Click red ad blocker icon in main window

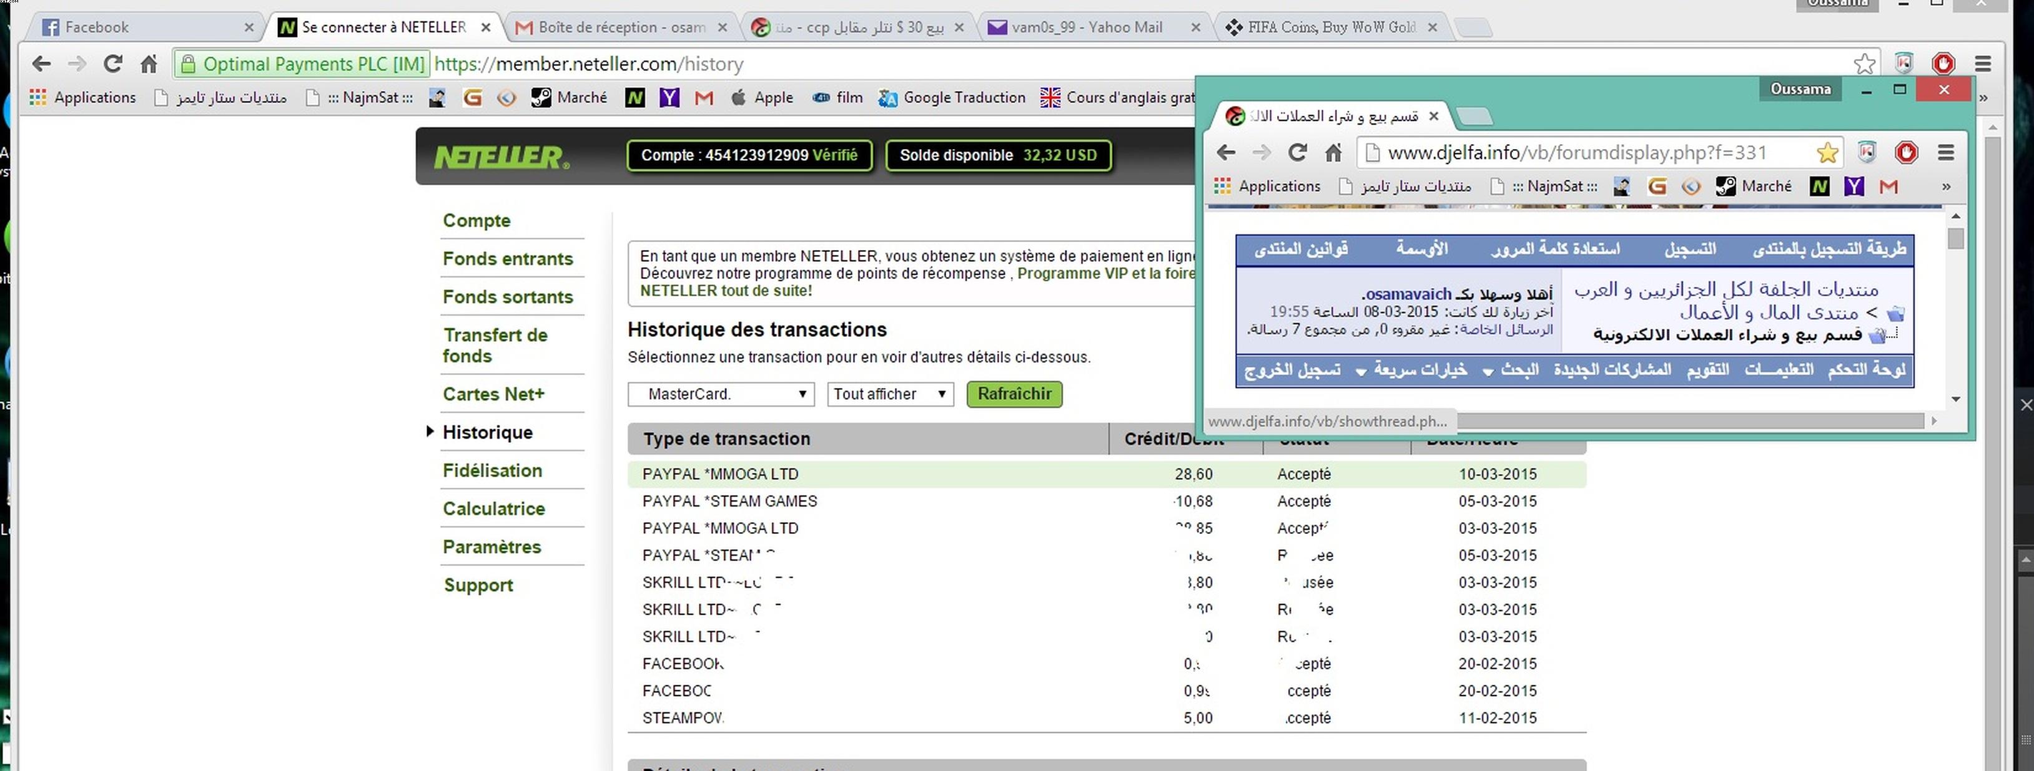pyautogui.click(x=1943, y=63)
